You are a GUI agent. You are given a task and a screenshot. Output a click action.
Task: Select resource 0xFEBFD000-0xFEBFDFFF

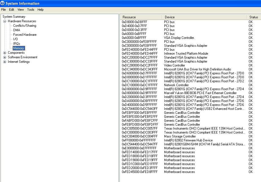point(140,125)
